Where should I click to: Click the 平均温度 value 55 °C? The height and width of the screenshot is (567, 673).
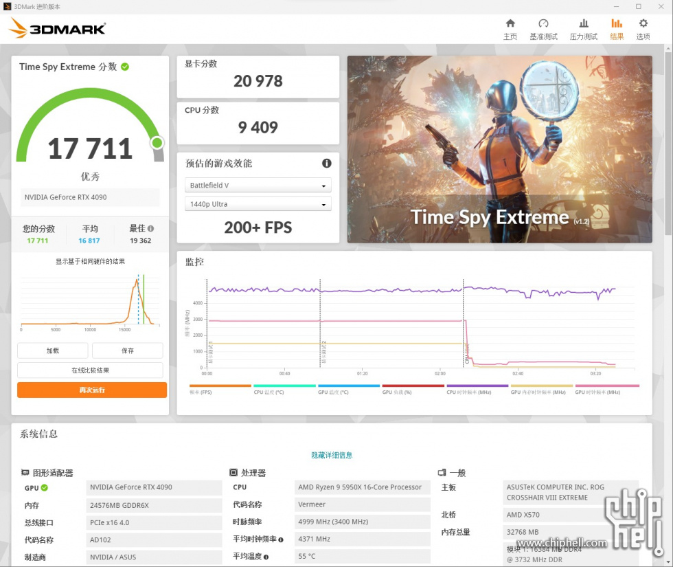click(363, 556)
